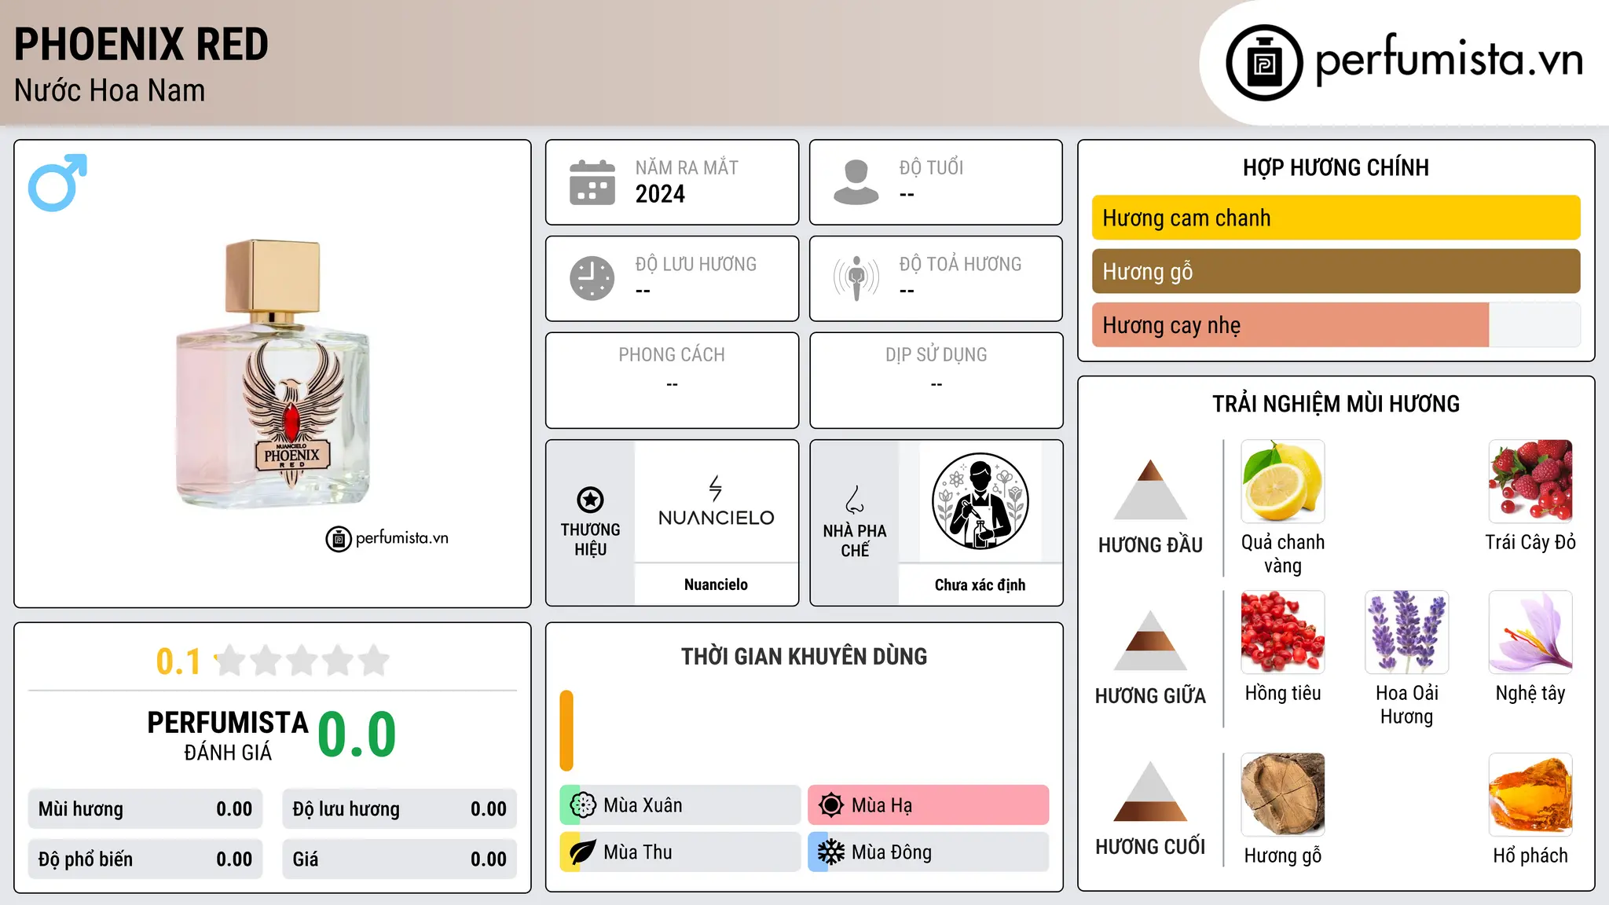Click the Trải Nghiệm Mùi Hương heading

(x=1336, y=404)
